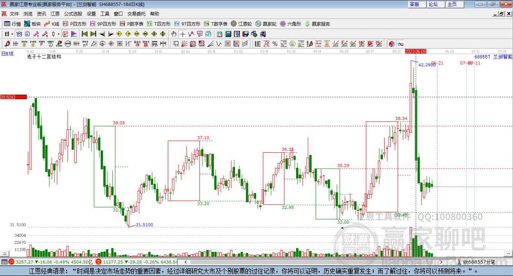Viewport: 513px width, 276px height.
Task: Click horizontal scrollbar right arrow
Action: point(441,262)
